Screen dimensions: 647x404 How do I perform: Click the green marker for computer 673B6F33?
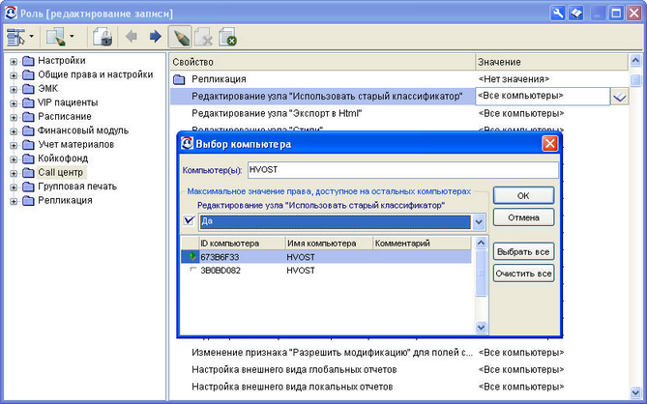click(191, 256)
